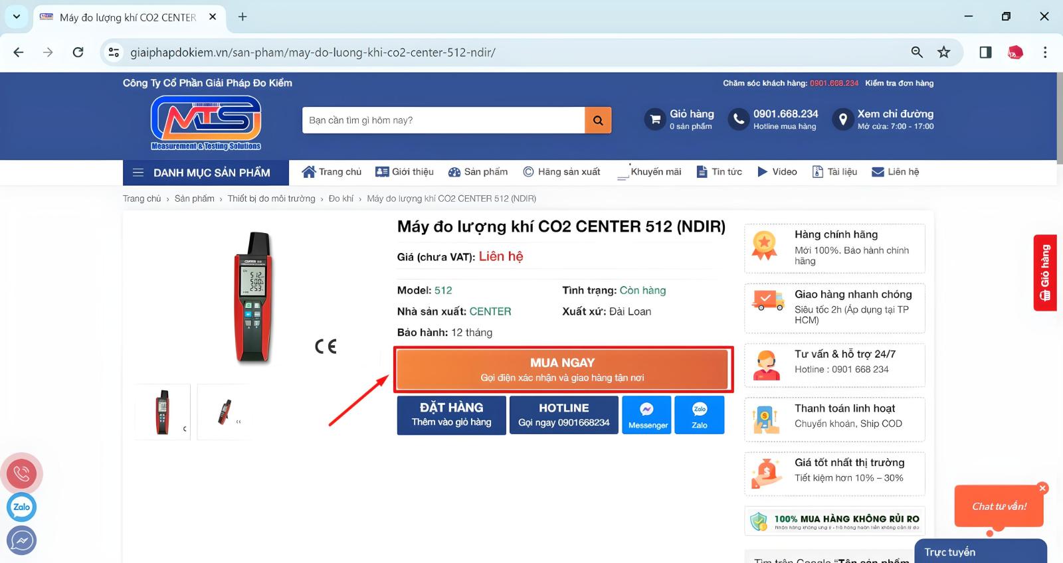Close the current browser tab
Screen dimensions: 1063x563
click(x=213, y=17)
